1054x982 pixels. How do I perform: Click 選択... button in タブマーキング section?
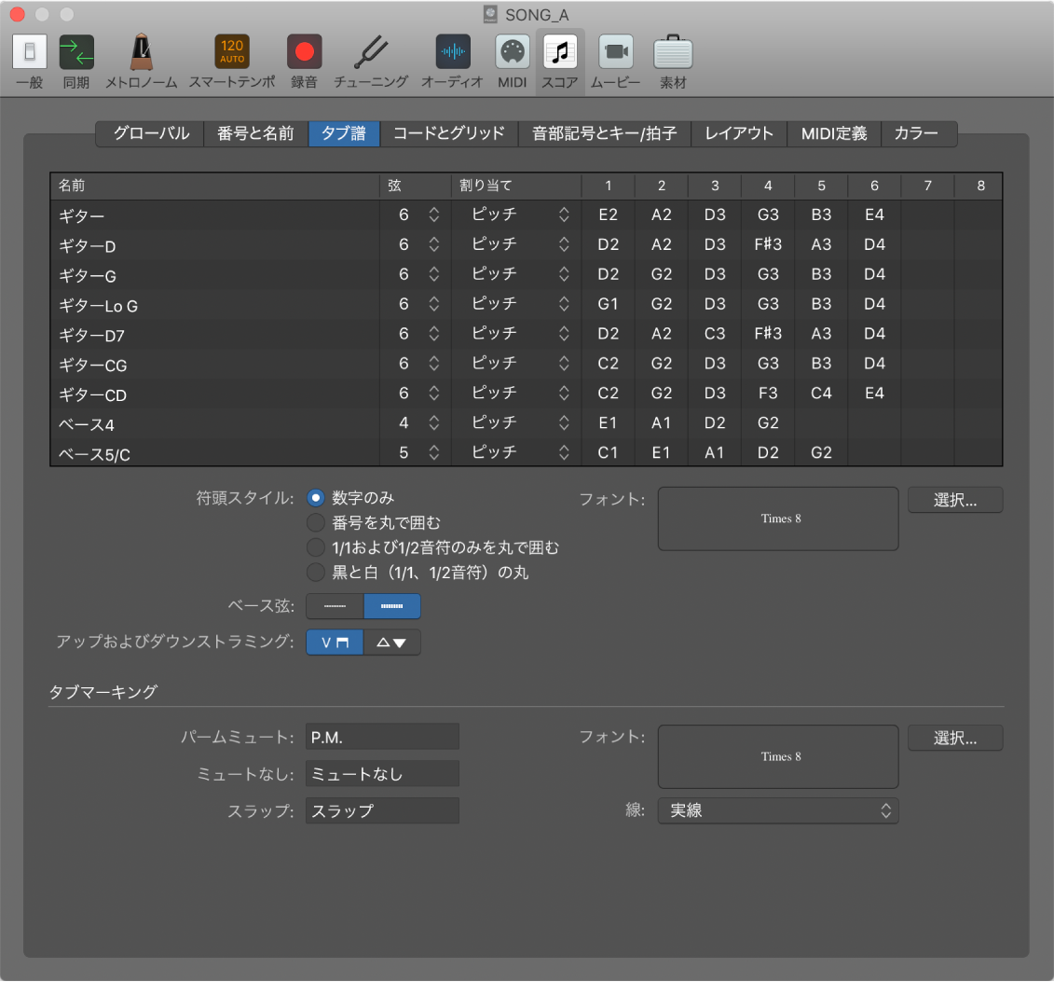[954, 738]
